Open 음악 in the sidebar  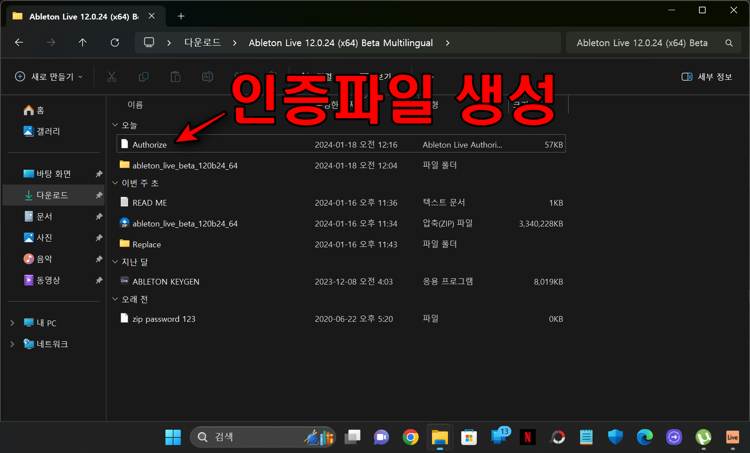[38, 259]
